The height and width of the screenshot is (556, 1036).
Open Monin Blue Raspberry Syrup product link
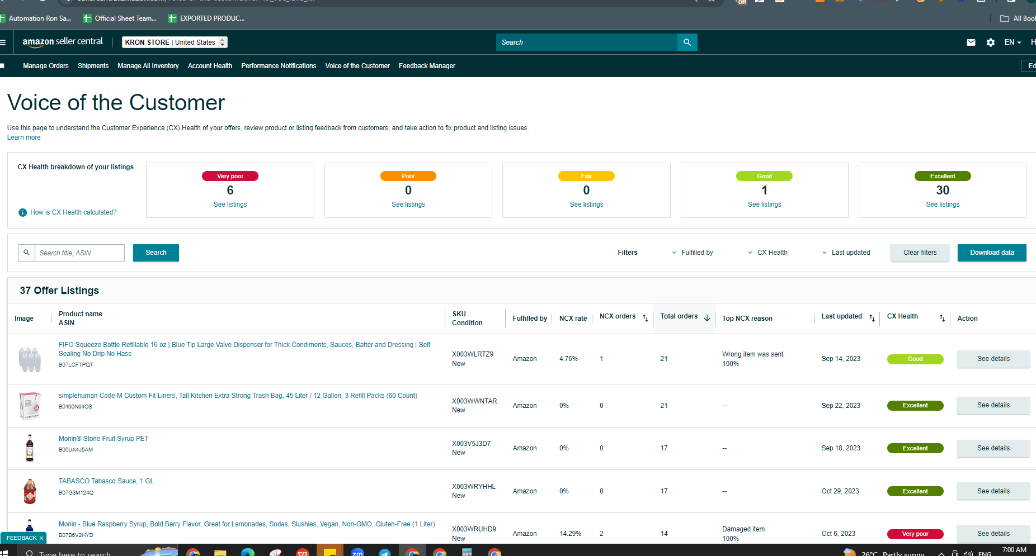[247, 524]
